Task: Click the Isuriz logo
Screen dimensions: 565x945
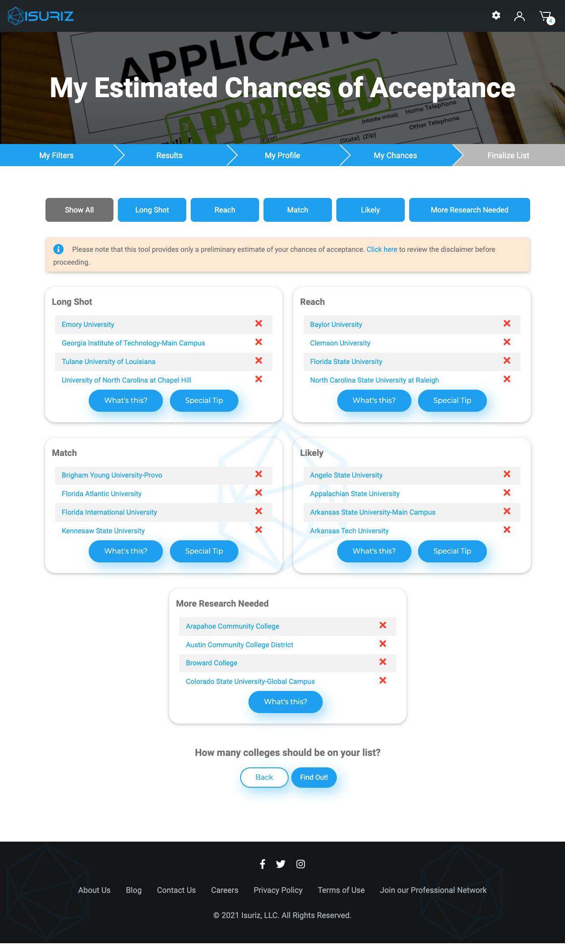Action: pyautogui.click(x=41, y=16)
